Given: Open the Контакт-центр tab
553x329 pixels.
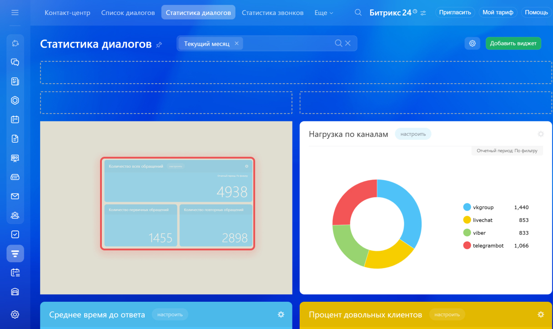Looking at the screenshot, I should [67, 13].
